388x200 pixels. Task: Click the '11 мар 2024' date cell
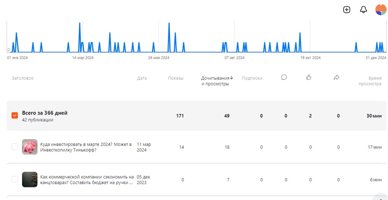144,147
